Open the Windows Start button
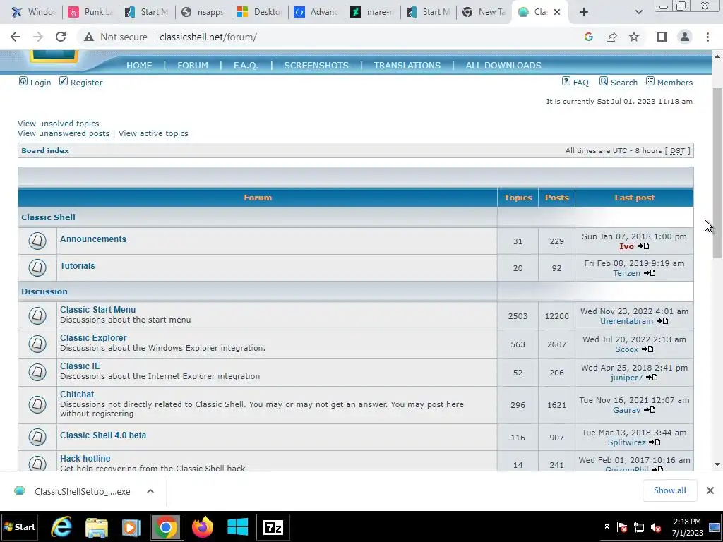Screen dimensions: 723x542 19,527
